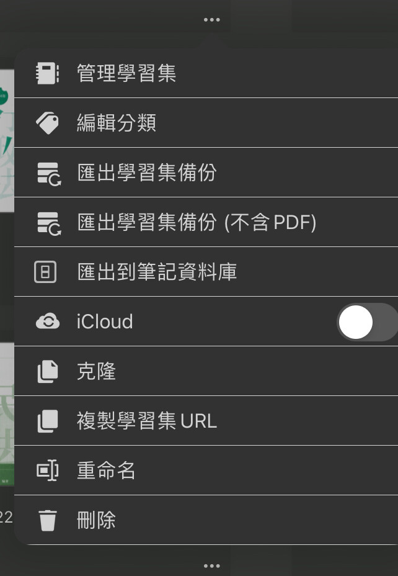398x576 pixels.
Task: Select 管理學習集 menu entry
Action: tap(126, 73)
